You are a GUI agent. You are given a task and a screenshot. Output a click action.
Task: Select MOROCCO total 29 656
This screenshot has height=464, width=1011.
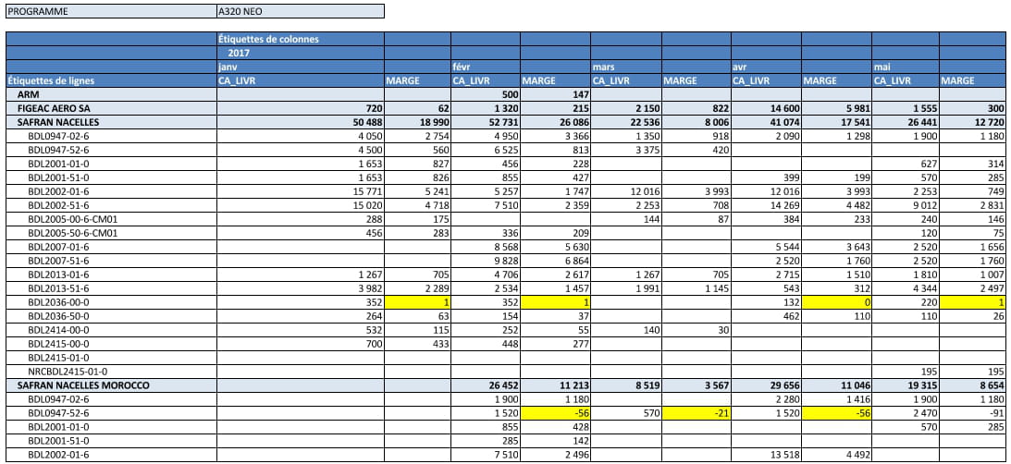coord(766,385)
